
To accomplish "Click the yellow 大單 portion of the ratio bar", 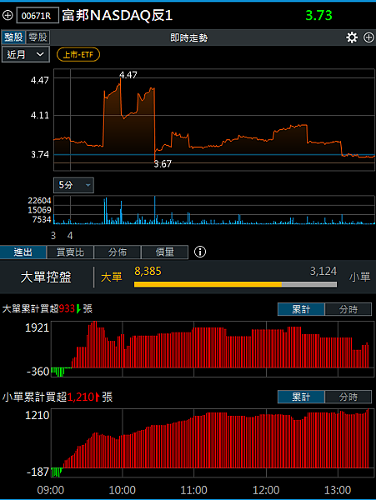I will pyautogui.click(x=208, y=284).
